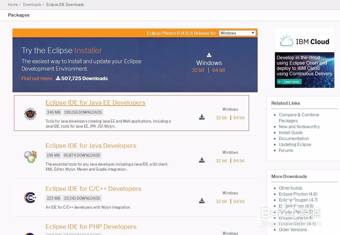Click the 195 MB size badge
Viewport: 340px width, 235px height.
click(x=53, y=155)
